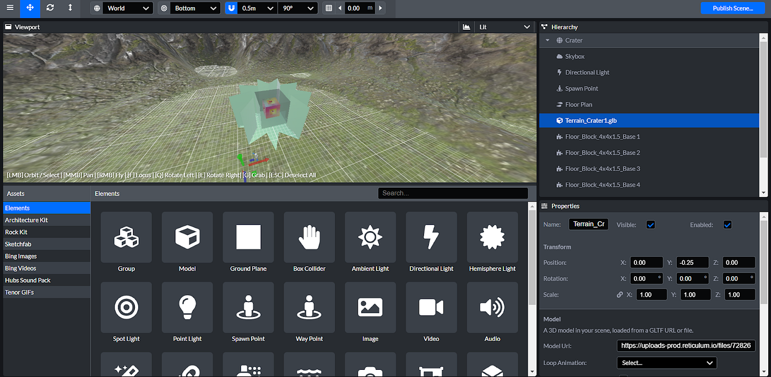Image resolution: width=771 pixels, height=377 pixels.
Task: Open the Elements asset category
Action: coord(47,208)
